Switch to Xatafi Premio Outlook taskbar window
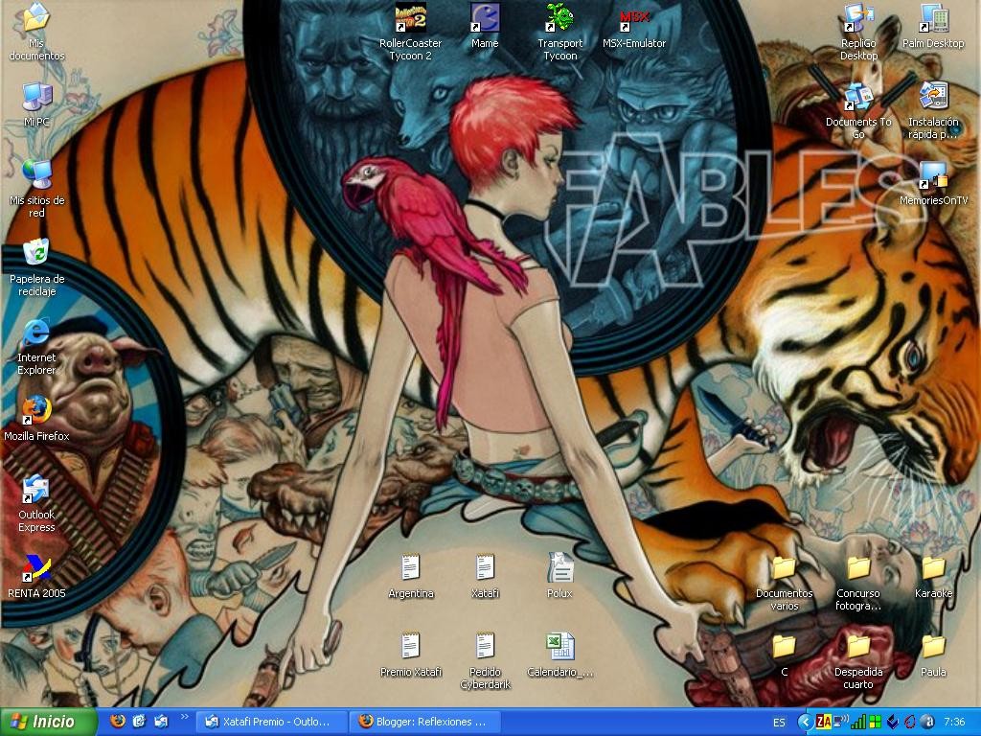This screenshot has width=981, height=736. pyautogui.click(x=271, y=722)
